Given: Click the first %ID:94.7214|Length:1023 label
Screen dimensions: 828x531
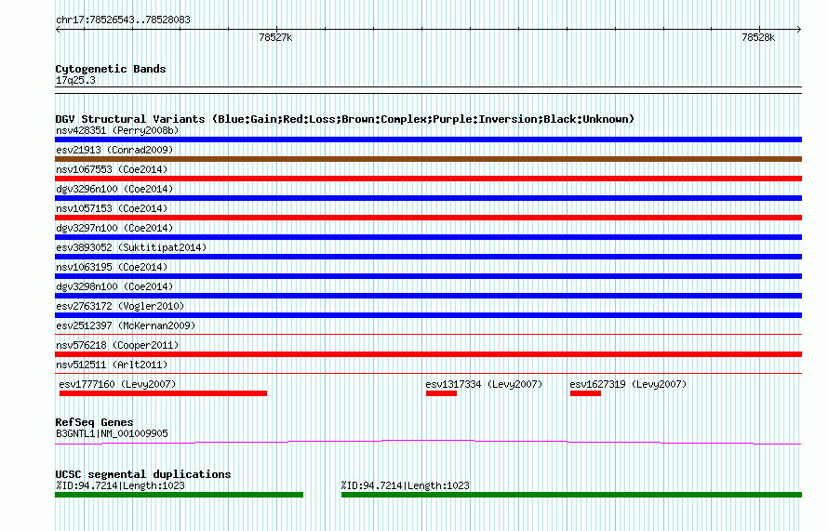Looking at the screenshot, I should (x=120, y=485).
